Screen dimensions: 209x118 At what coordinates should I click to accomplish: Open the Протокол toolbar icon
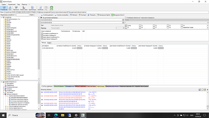(16, 8)
